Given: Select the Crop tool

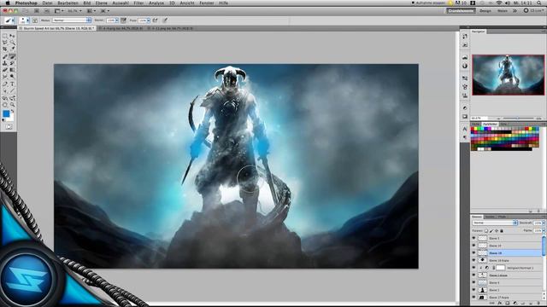Looking at the screenshot, I should coord(5,49).
